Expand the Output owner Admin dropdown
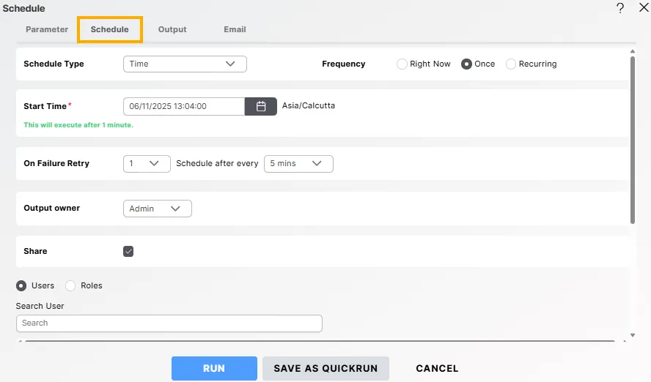 157,209
